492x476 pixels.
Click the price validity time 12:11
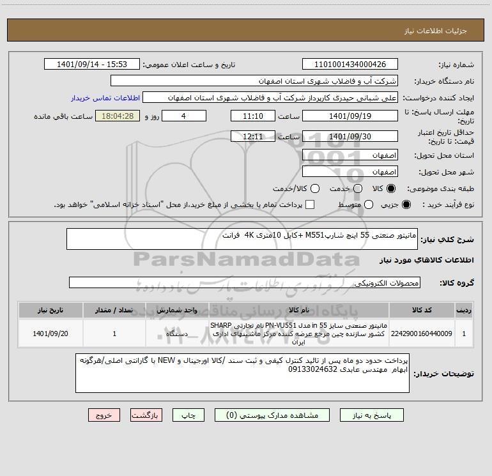pyautogui.click(x=253, y=136)
